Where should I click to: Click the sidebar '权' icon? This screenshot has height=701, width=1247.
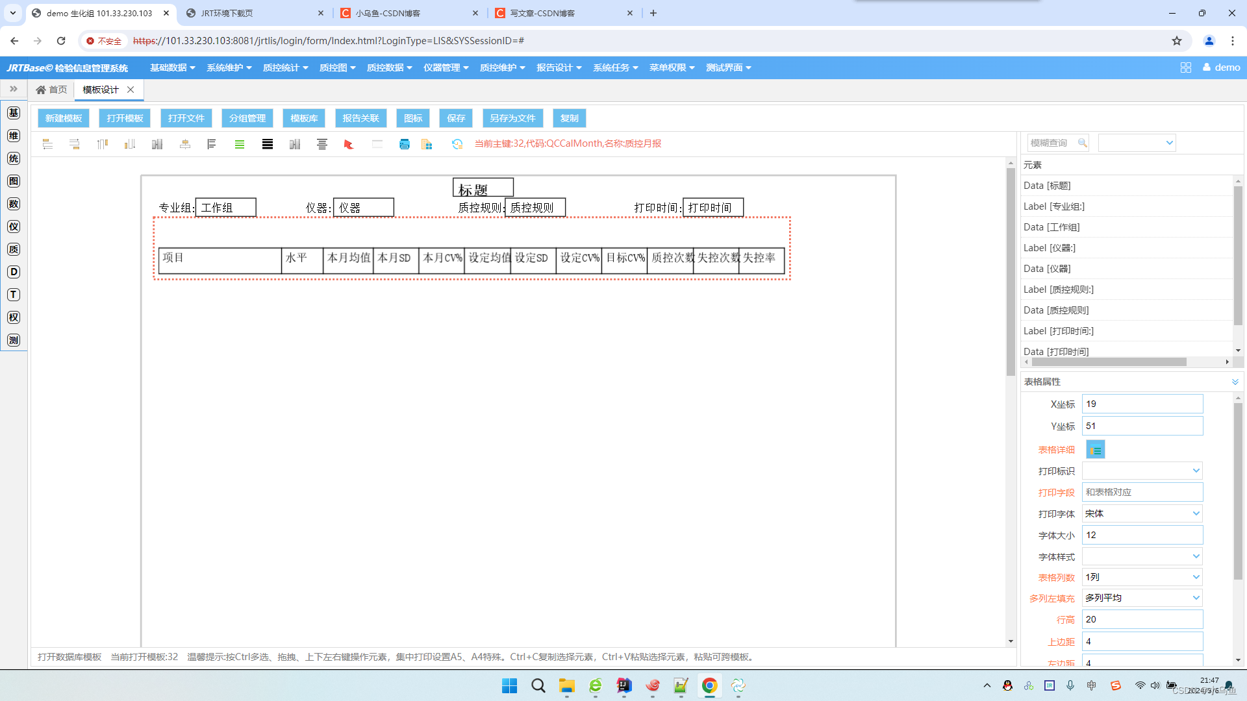point(14,317)
